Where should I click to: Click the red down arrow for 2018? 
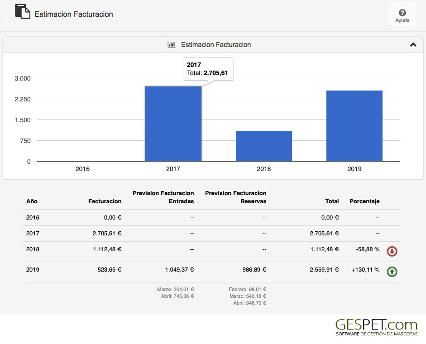pos(392,251)
